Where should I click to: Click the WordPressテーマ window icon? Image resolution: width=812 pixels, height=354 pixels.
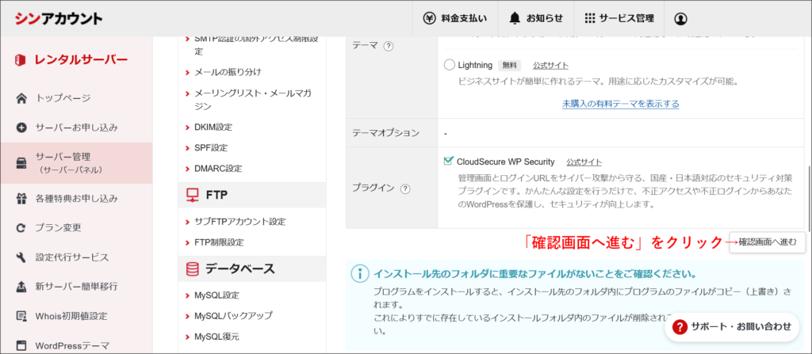click(21, 345)
